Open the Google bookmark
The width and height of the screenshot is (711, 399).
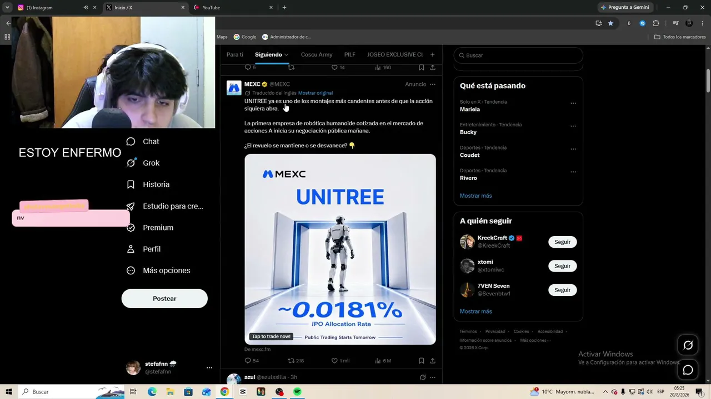pyautogui.click(x=245, y=37)
